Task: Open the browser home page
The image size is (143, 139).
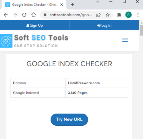Action: pos(34,15)
